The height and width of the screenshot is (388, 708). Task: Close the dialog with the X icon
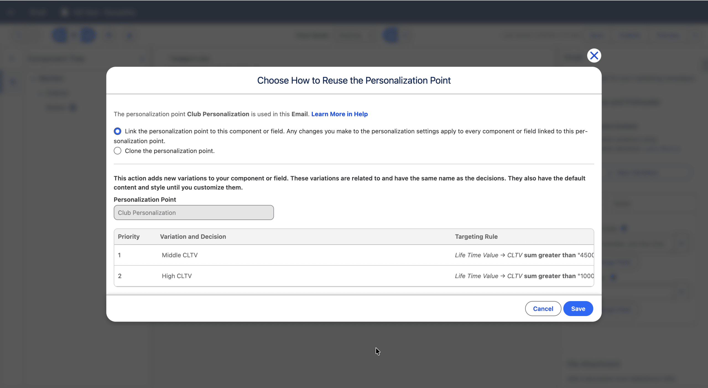(594, 56)
